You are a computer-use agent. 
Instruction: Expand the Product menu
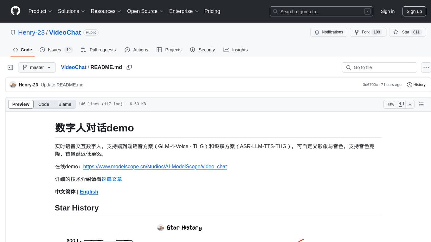click(x=40, y=11)
